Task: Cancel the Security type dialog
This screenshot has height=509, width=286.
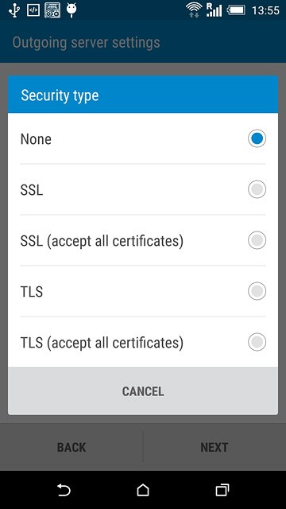Action: coord(143,391)
